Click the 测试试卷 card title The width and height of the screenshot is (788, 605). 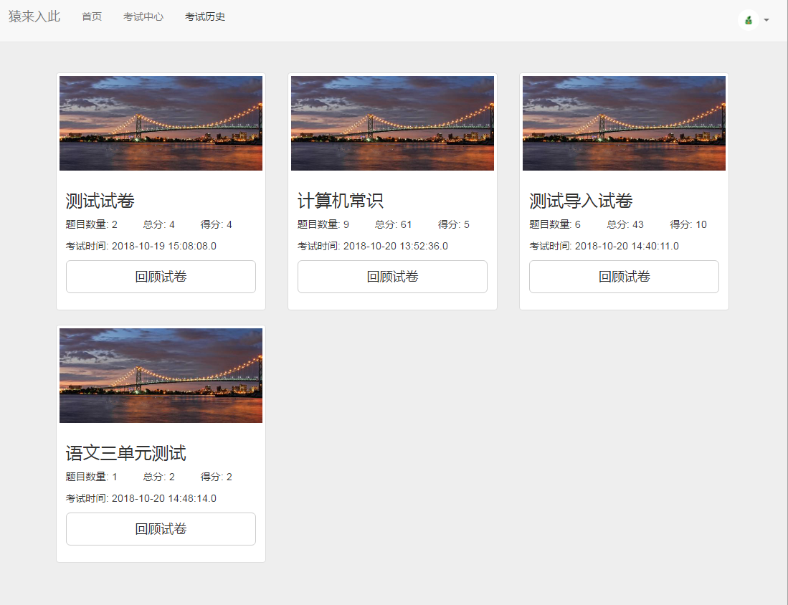coord(100,201)
